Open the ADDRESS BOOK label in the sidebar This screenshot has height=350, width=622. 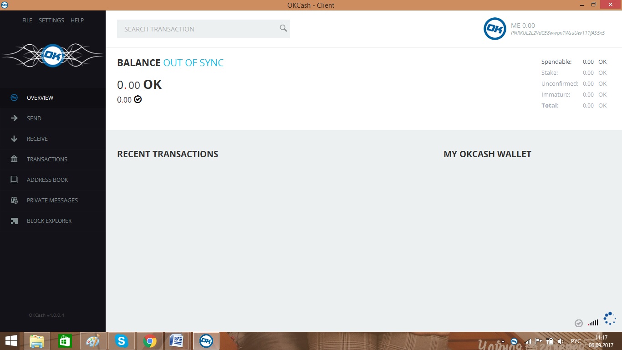[47, 180]
